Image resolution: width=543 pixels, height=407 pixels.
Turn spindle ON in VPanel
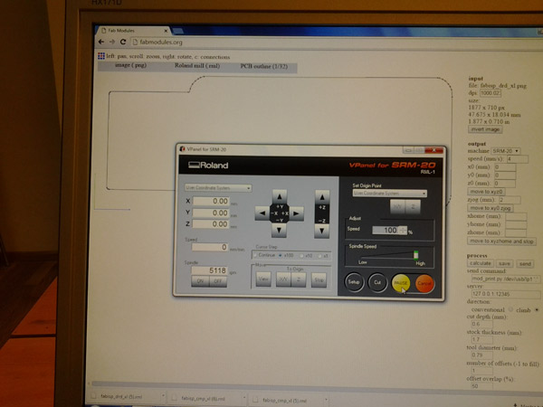(200, 281)
